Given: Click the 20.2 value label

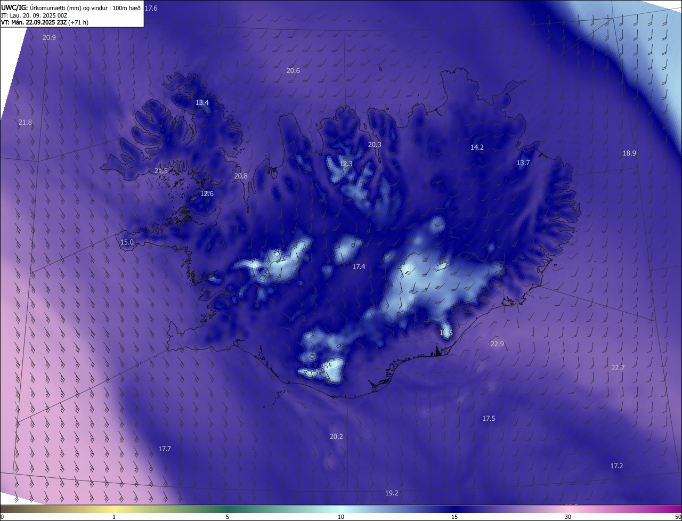Looking at the screenshot, I should point(336,436).
